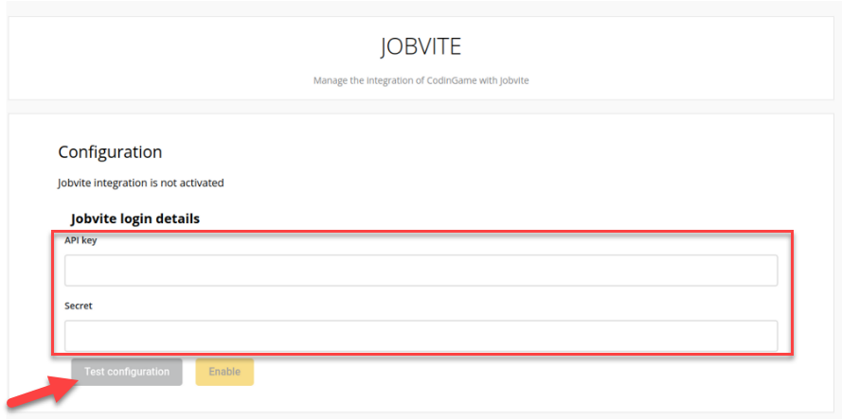Click 'Jobvite integration is not activated' status text
The width and height of the screenshot is (842, 419).
[x=141, y=183]
